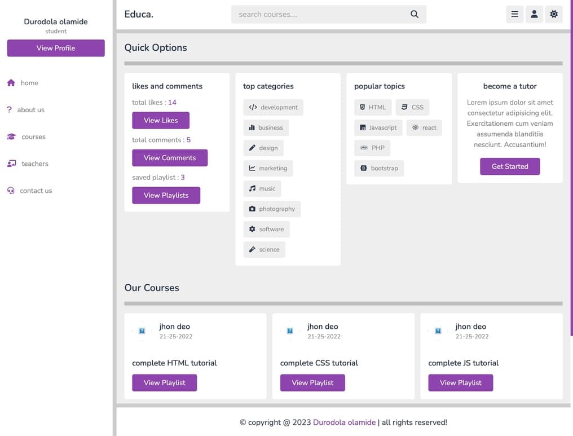
Task: Click the teachers sidebar icon
Action: [x=11, y=164]
